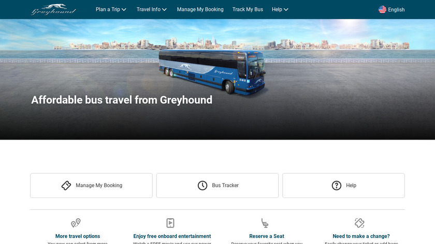
Task: Expand the Plan a Trip dropdown
Action: click(x=111, y=9)
